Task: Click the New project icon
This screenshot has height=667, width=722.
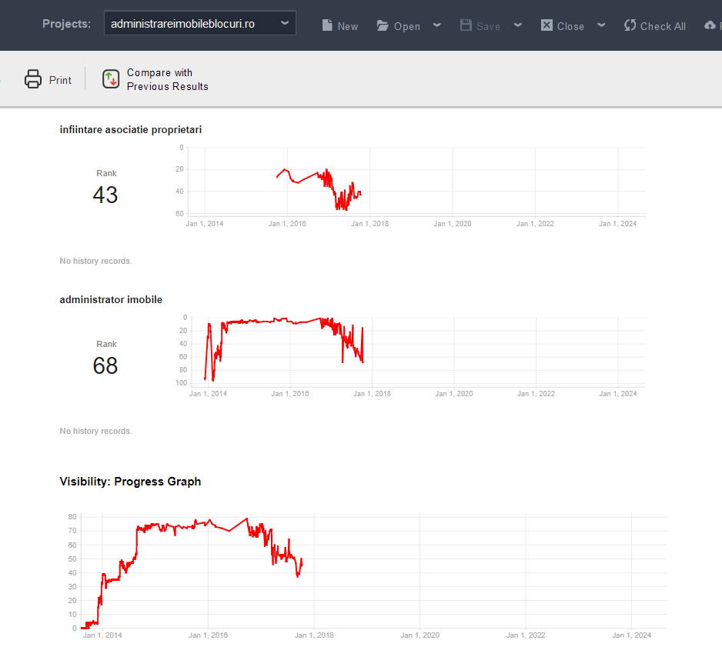Action: point(326,25)
